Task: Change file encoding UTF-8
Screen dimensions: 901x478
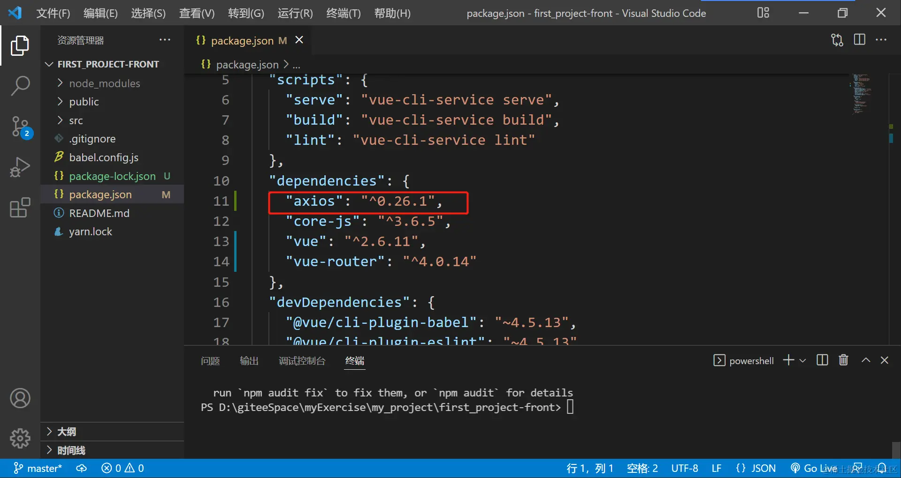Action: 685,468
